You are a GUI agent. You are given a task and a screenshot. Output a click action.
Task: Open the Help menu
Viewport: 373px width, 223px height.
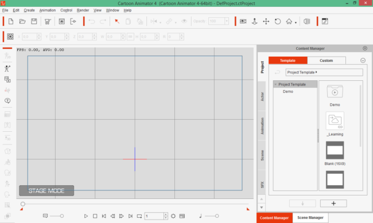point(127,10)
